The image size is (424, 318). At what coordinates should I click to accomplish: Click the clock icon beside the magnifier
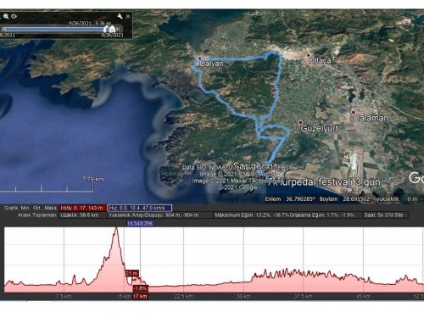pyautogui.click(x=14, y=16)
